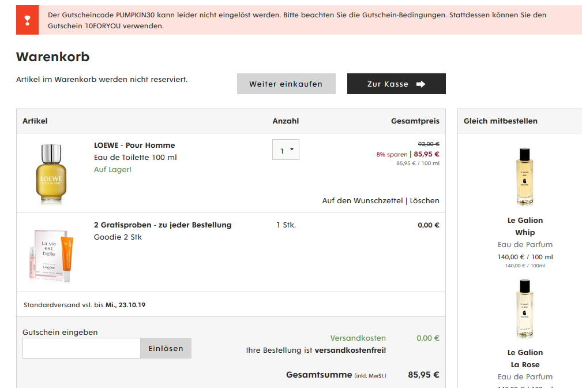The image size is (582, 388).
Task: Click the arrow icon on Zur Kasse
Action: (x=420, y=84)
